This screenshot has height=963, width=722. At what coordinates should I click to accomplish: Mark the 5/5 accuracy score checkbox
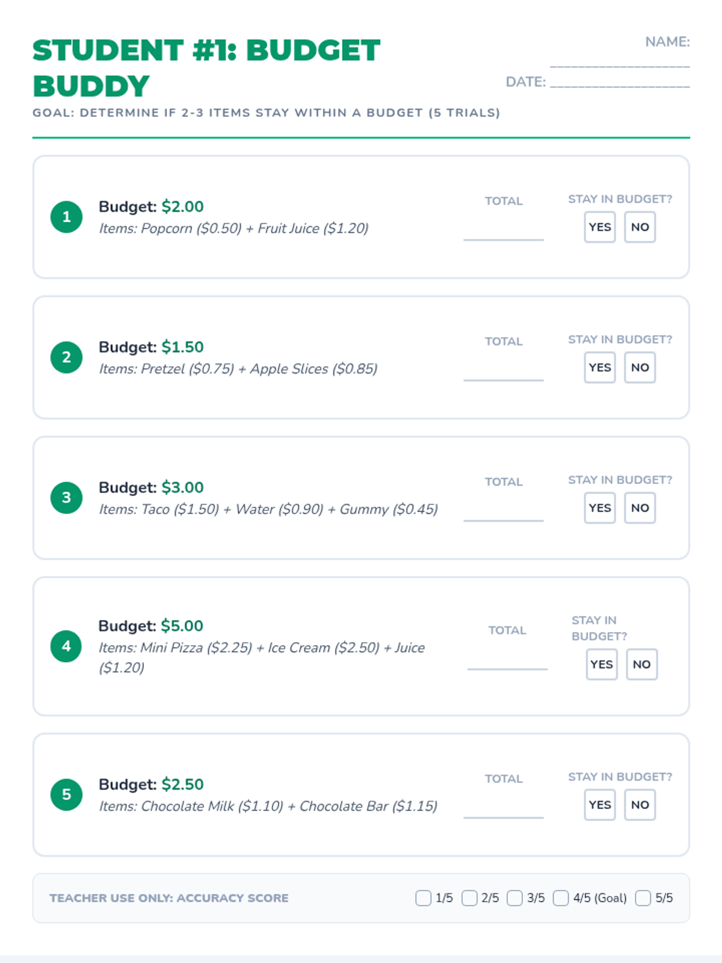coord(643,898)
